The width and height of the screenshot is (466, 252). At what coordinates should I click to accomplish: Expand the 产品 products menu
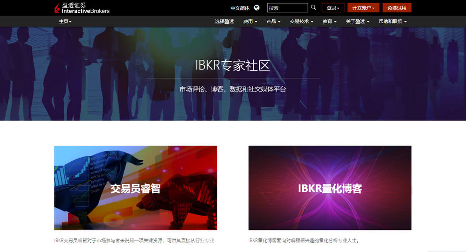point(273,22)
